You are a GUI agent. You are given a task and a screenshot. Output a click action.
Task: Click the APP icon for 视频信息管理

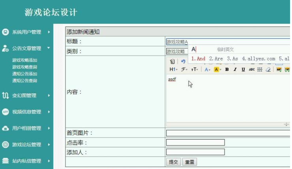pyautogui.click(x=6, y=112)
